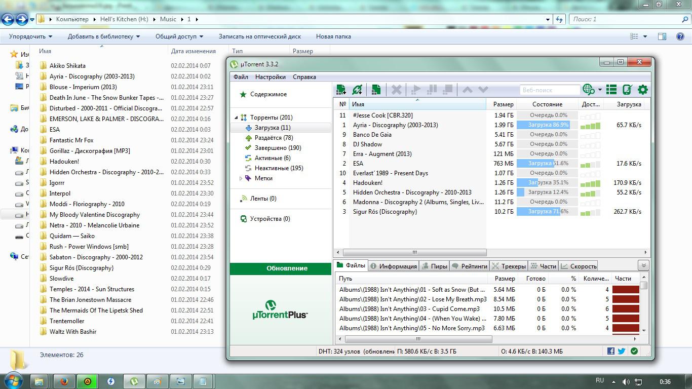Click Add Torrent from URL icon
692x389 pixels.
coord(357,90)
